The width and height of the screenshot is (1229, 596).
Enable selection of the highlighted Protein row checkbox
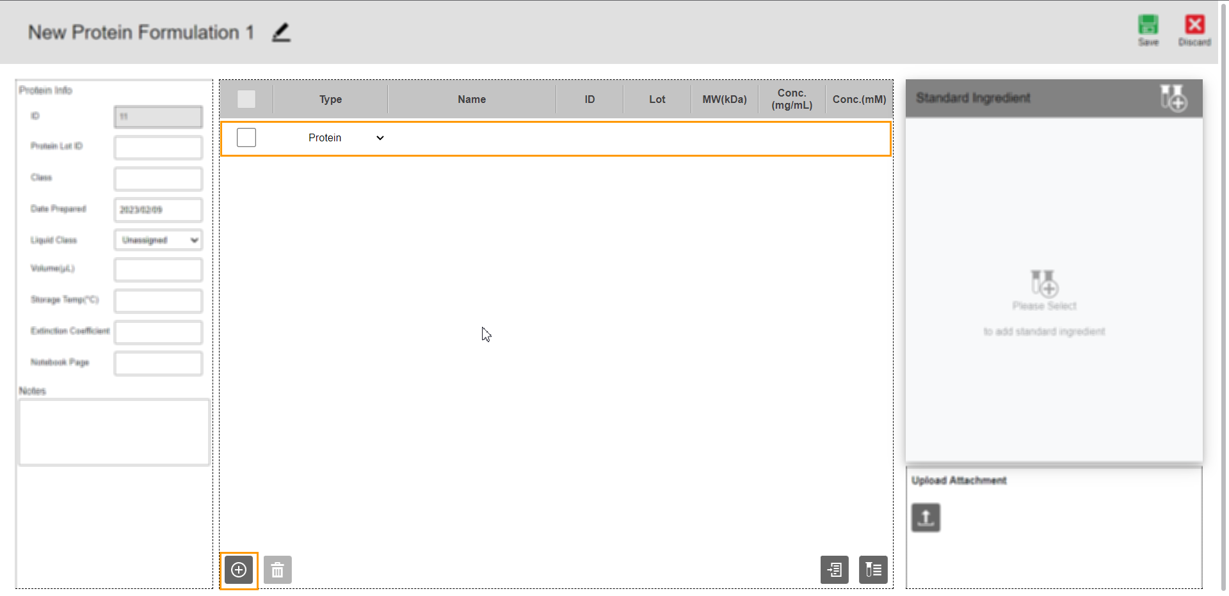(x=246, y=137)
